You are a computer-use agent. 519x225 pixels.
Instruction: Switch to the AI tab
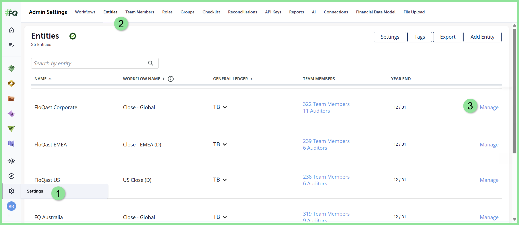(314, 12)
